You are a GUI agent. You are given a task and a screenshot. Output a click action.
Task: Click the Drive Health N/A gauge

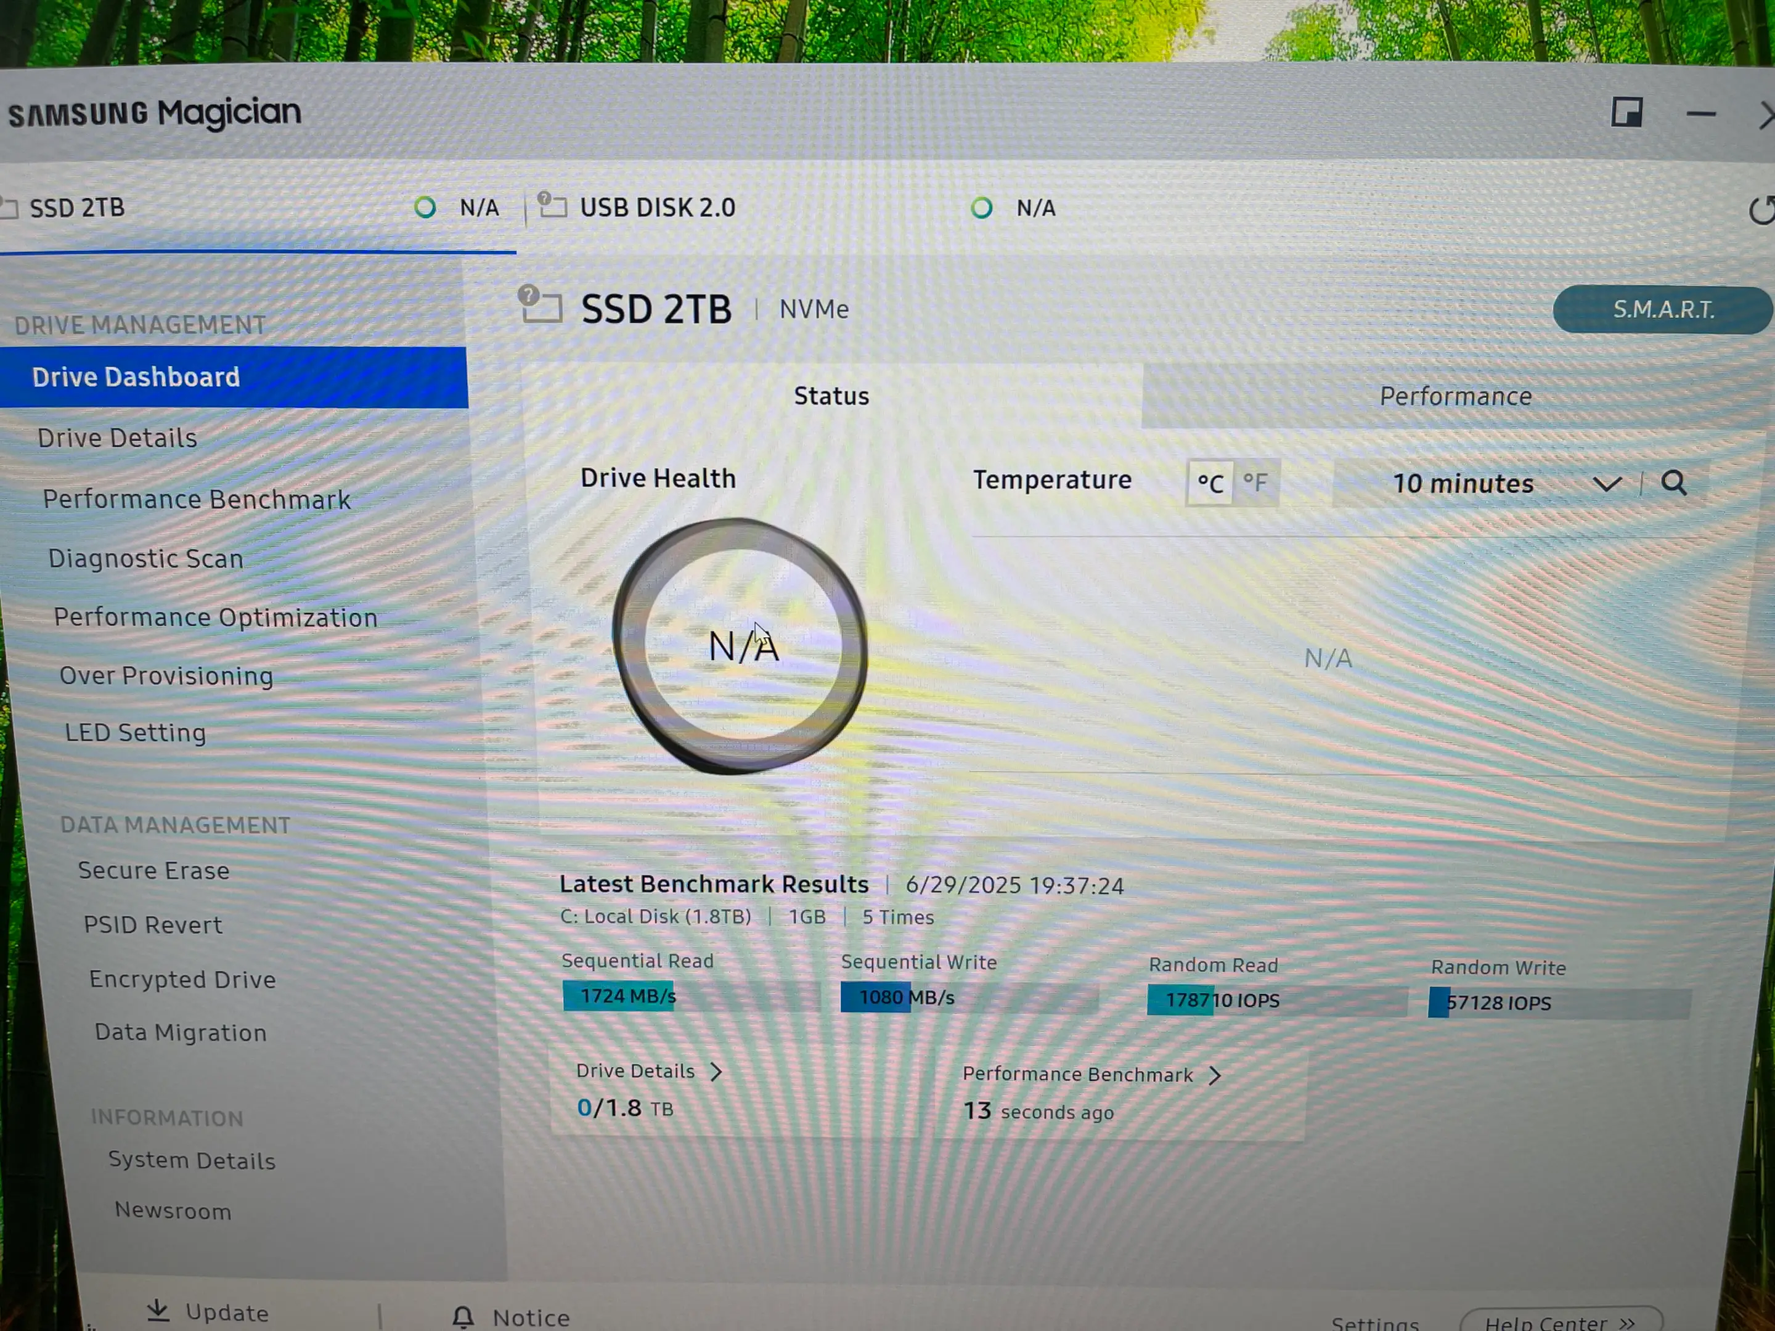741,646
